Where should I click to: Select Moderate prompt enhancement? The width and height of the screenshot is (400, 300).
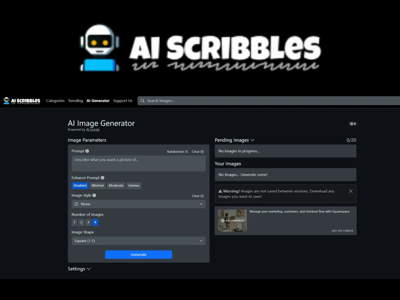[x=116, y=186]
